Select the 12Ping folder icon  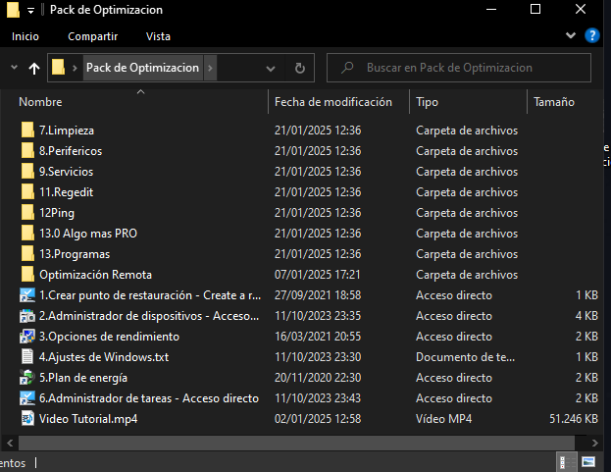click(27, 213)
